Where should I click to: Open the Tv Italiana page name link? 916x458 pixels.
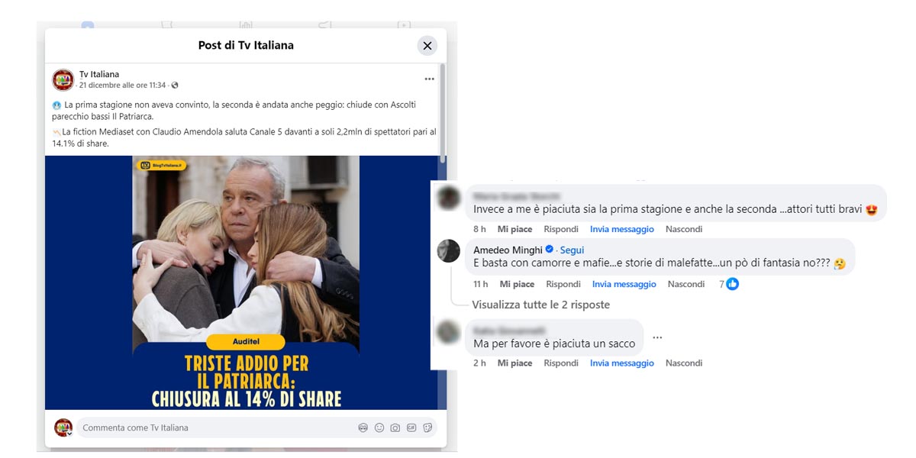click(x=99, y=74)
